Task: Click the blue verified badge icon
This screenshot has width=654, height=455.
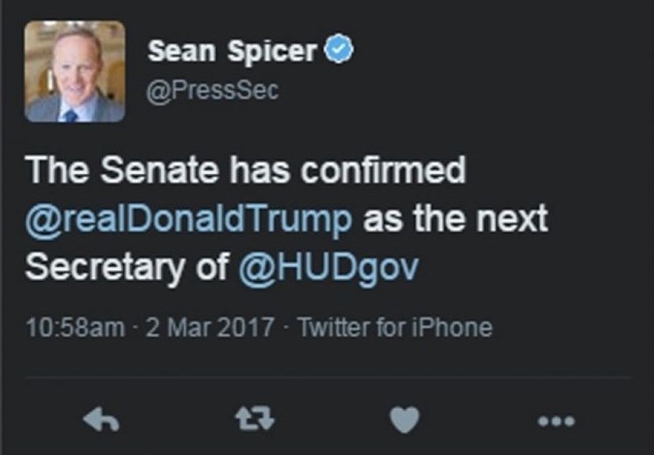Action: [339, 48]
